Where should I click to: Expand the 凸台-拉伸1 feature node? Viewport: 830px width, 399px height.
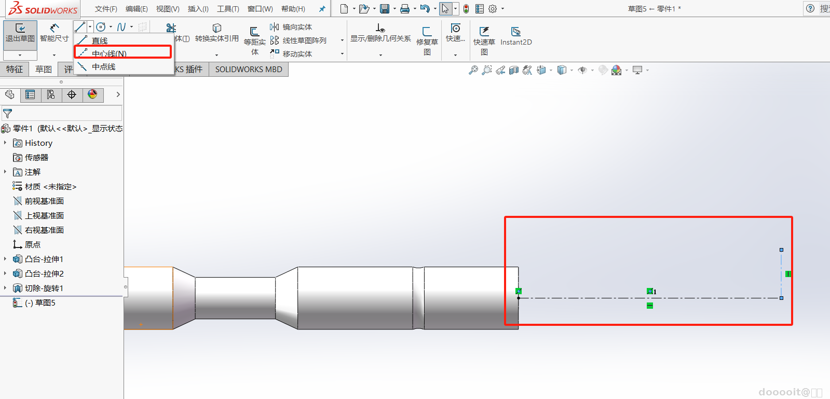5,259
